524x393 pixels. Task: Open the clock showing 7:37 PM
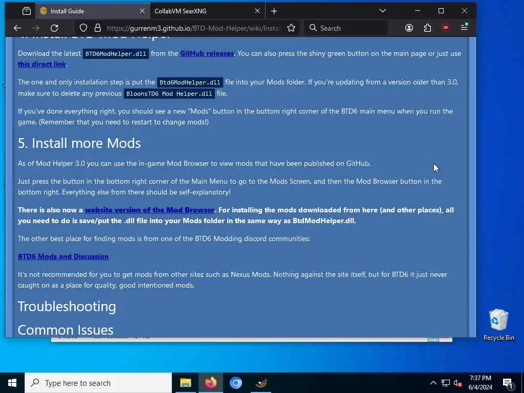[x=480, y=383]
